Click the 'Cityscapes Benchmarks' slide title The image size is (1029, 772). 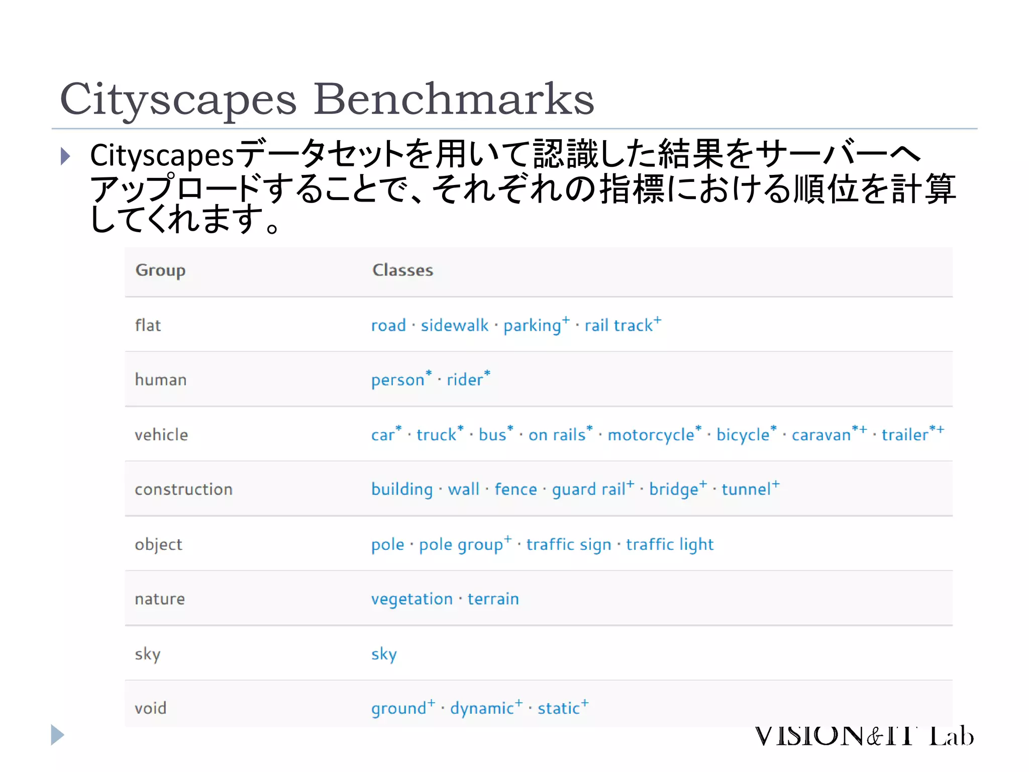[x=327, y=100]
